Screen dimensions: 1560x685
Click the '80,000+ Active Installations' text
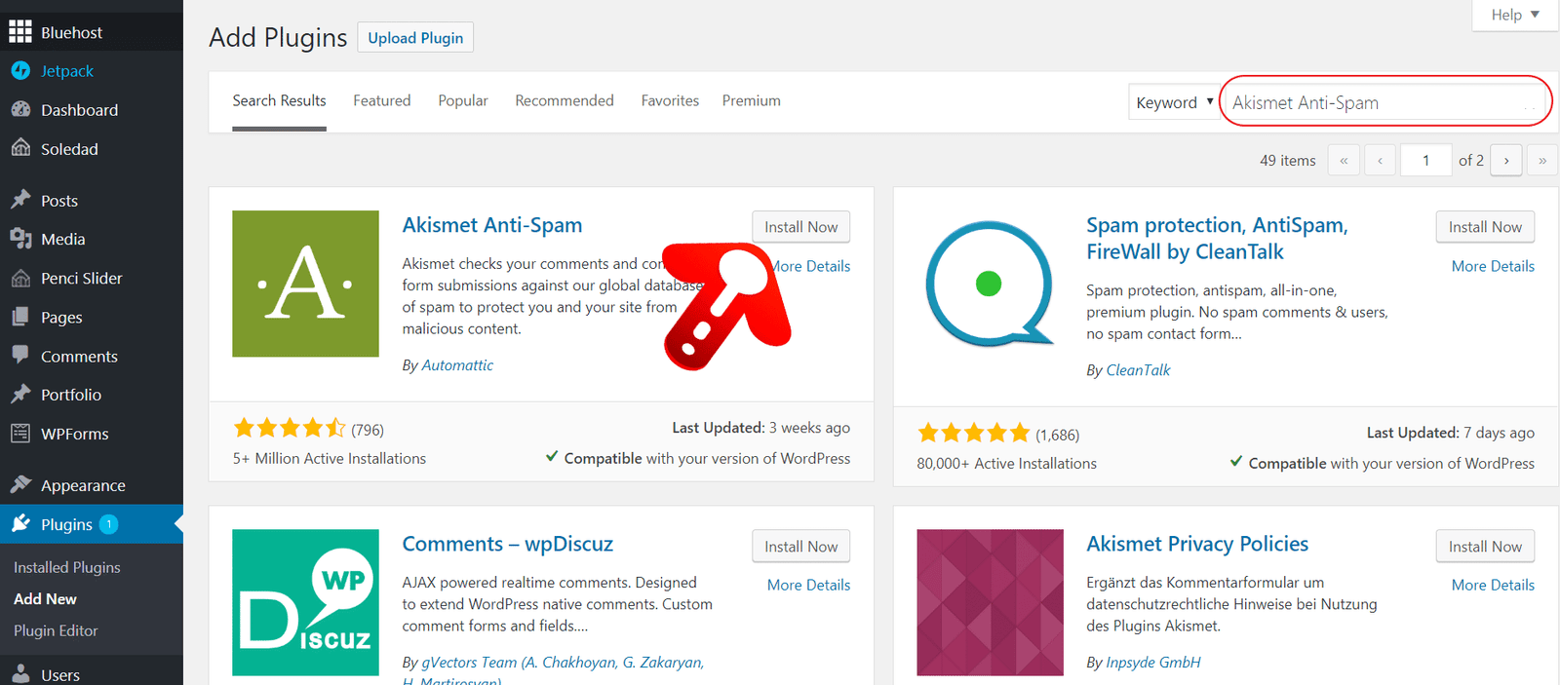click(x=1006, y=463)
